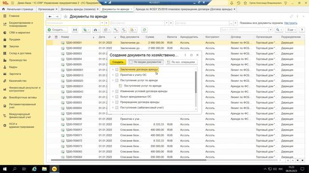Open Зарплата section
The image size is (309, 173).
click(15, 74)
